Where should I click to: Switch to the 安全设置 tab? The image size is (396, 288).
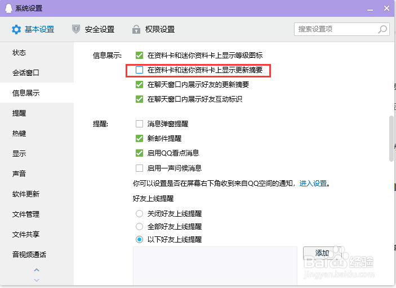(x=93, y=29)
